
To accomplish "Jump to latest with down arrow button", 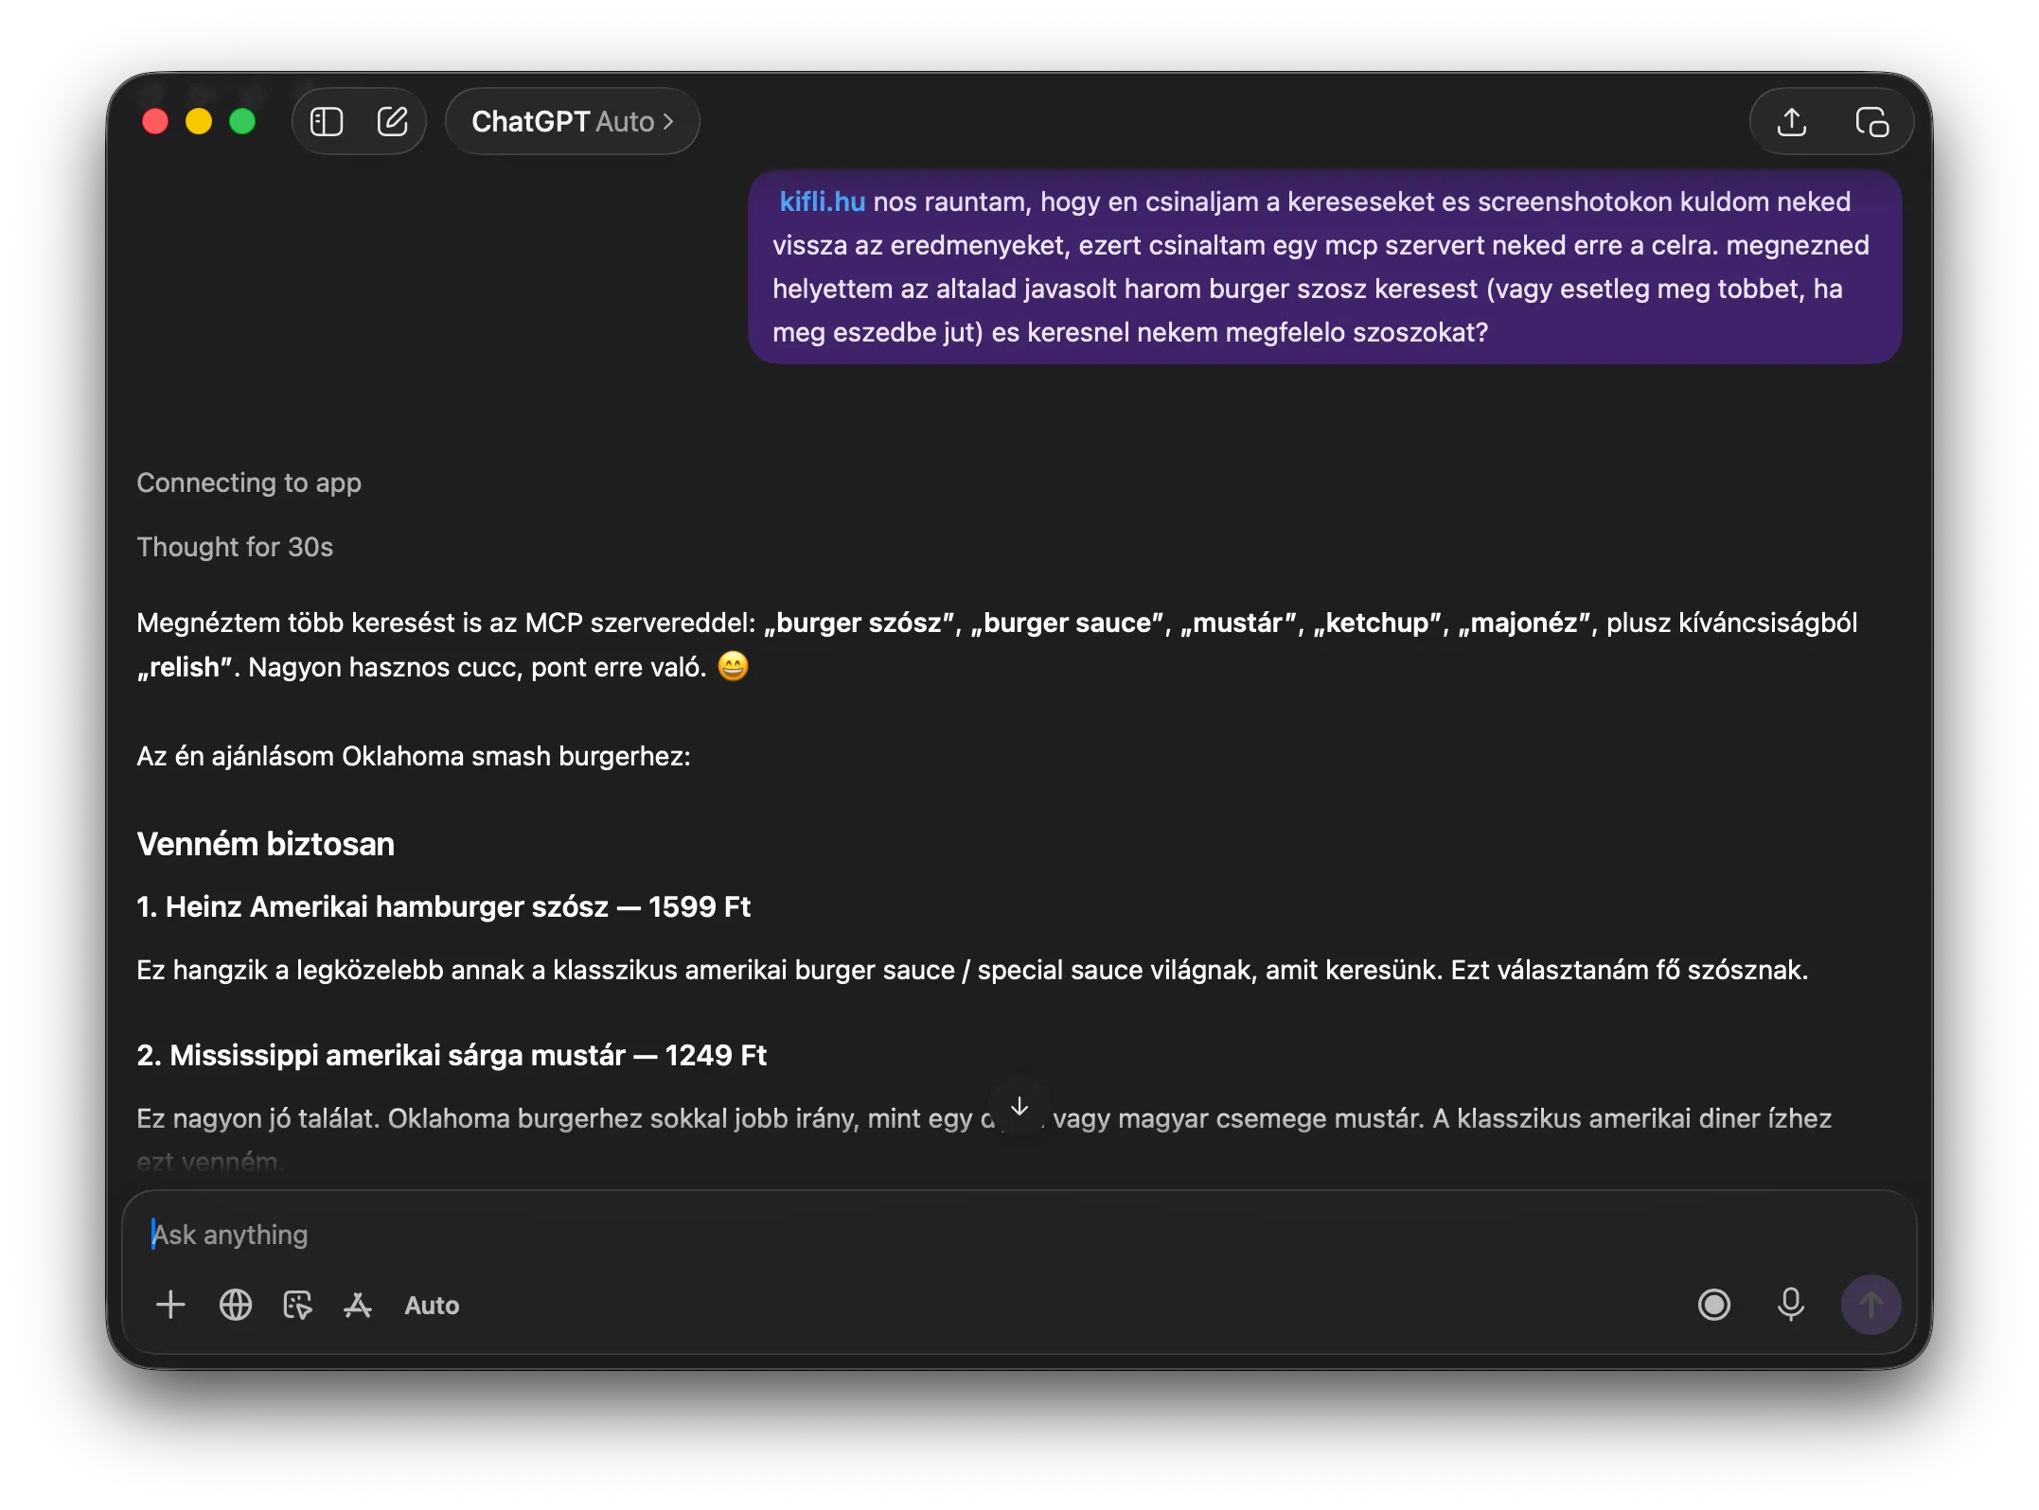I will pos(1019,1106).
